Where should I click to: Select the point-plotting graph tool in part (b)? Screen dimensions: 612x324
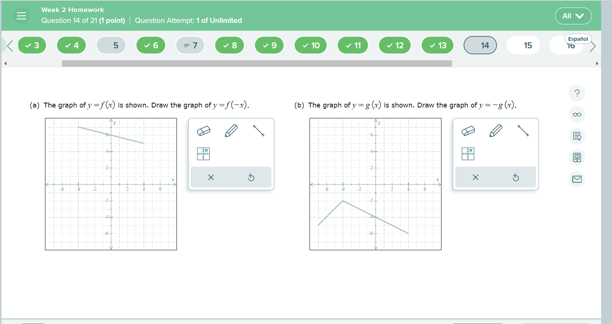pos(468,154)
